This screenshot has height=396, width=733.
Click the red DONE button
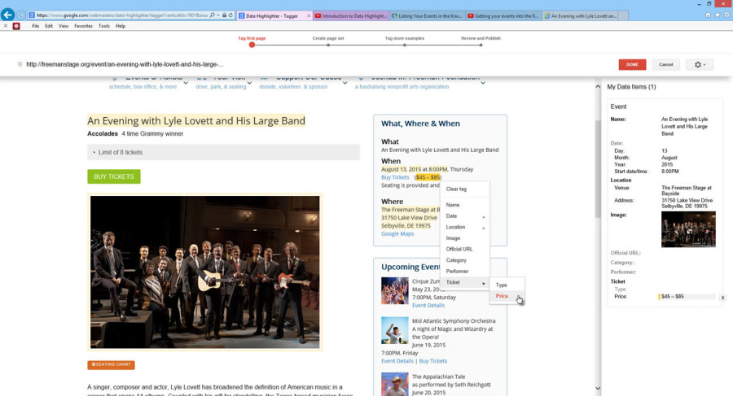click(632, 64)
